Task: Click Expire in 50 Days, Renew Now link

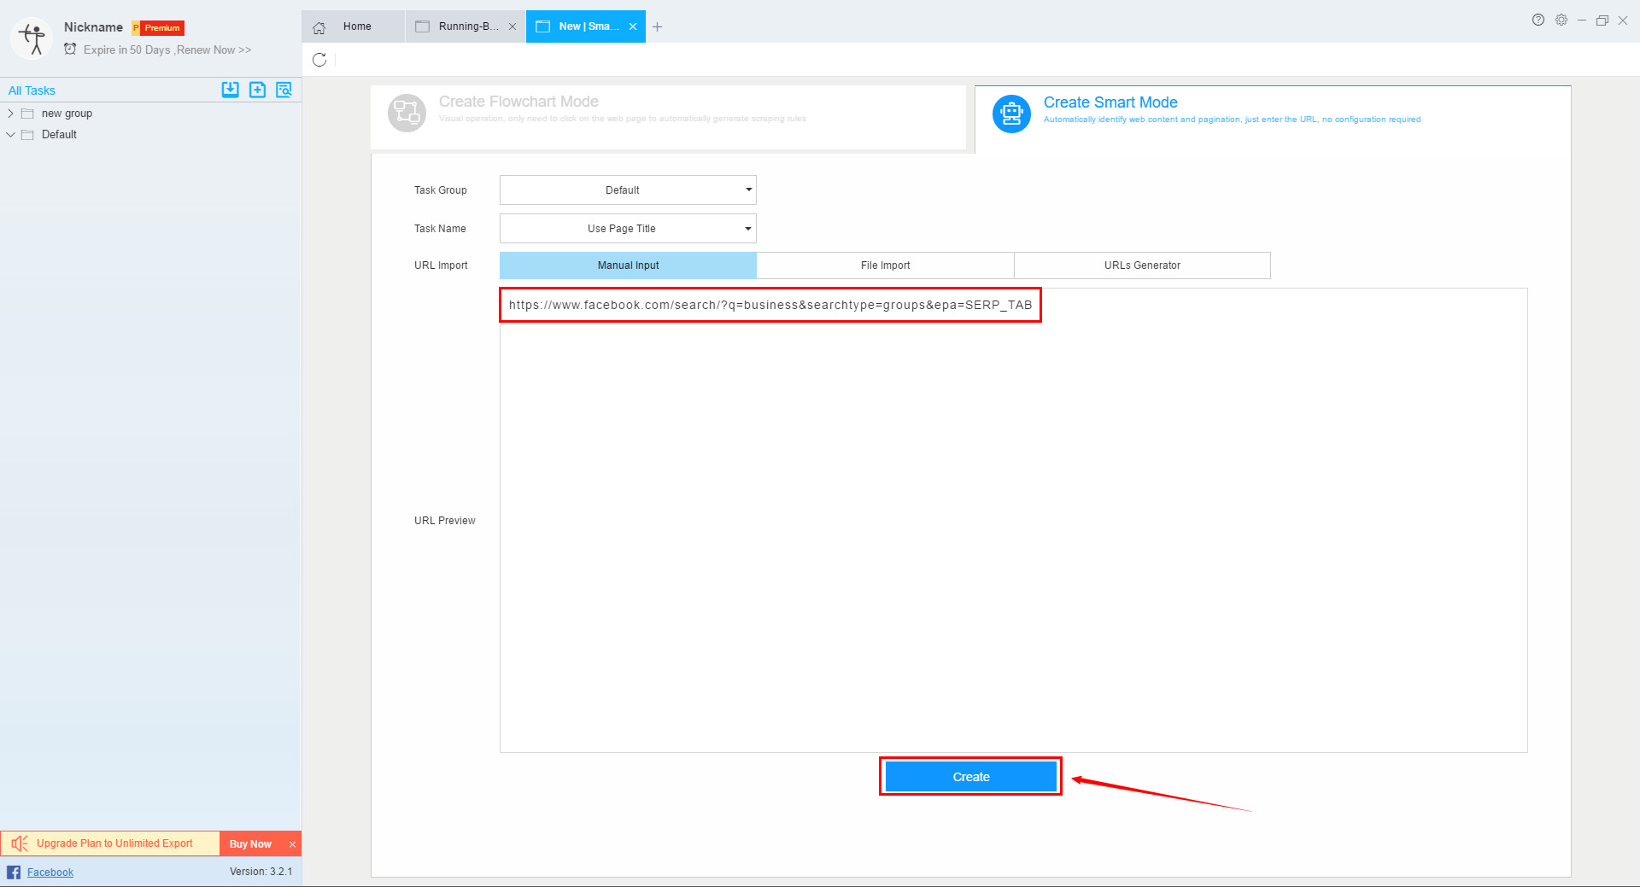Action: pyautogui.click(x=167, y=50)
